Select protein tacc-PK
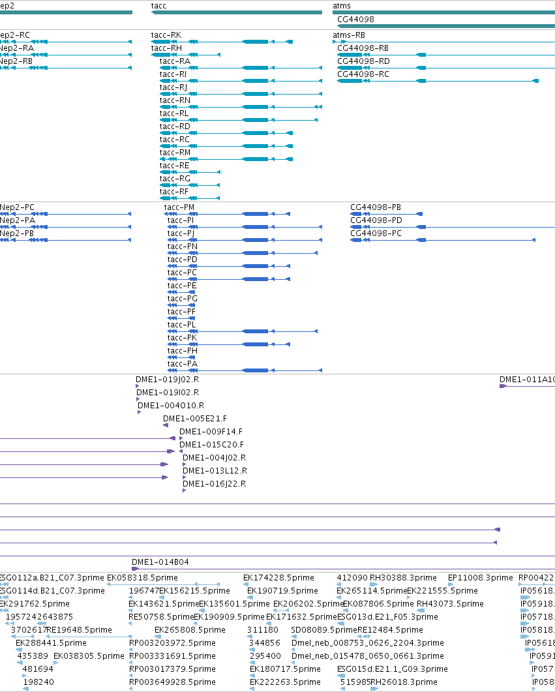 [x=229, y=344]
